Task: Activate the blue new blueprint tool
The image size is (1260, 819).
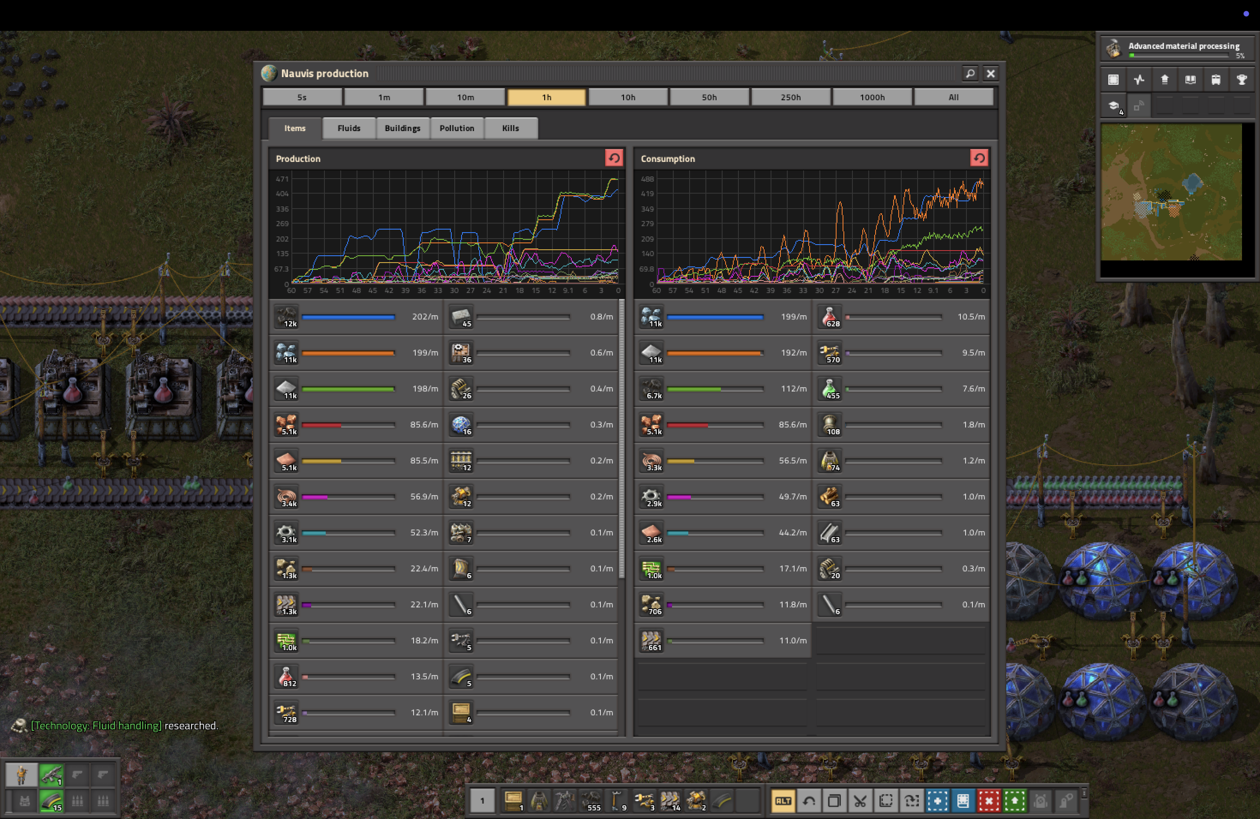Action: coord(938,801)
